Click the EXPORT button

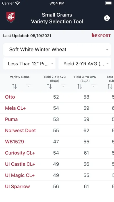[x=101, y=36]
